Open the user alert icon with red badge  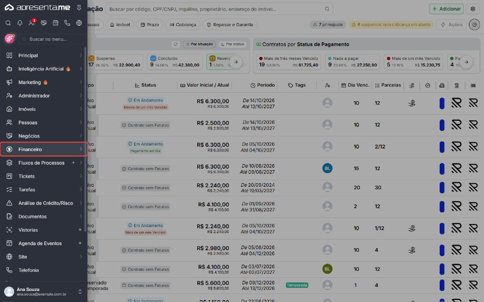31,23
